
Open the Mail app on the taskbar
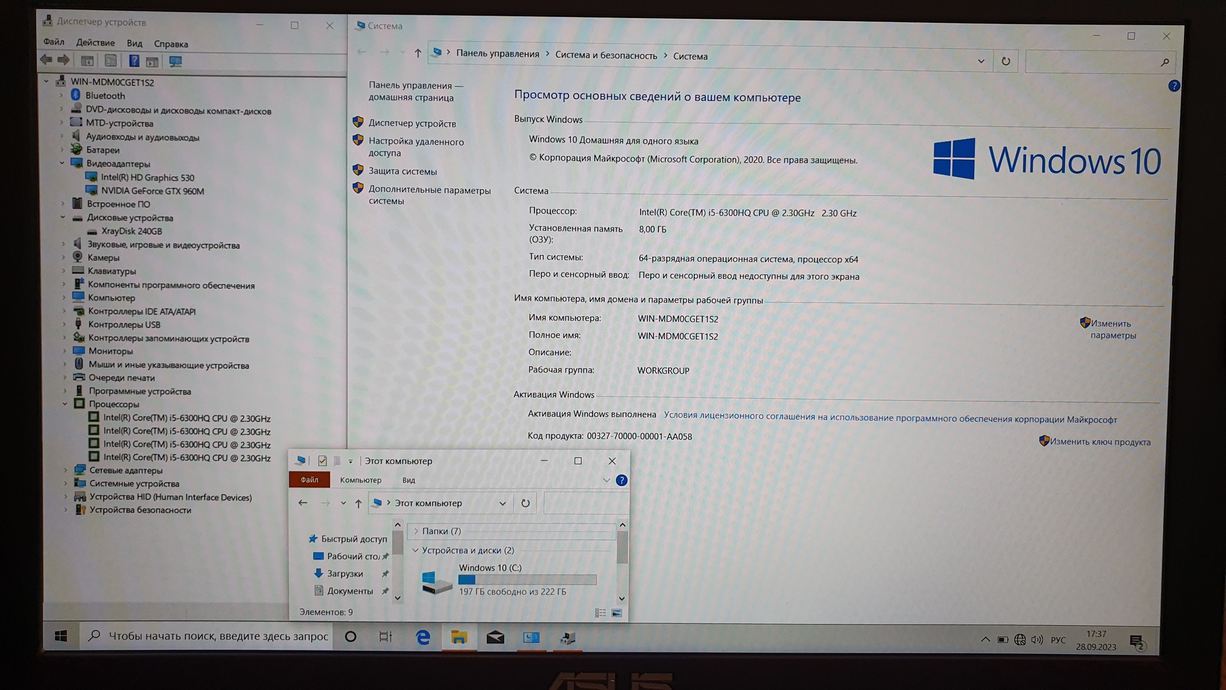tap(495, 637)
